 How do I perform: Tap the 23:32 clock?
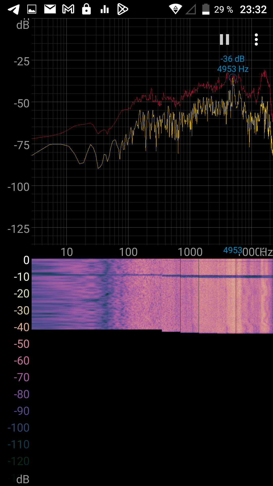[x=253, y=10]
